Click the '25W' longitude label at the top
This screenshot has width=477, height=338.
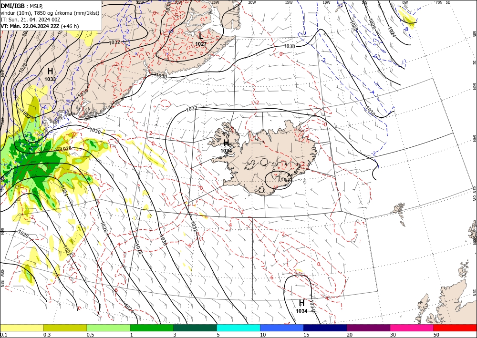tap(215, 2)
